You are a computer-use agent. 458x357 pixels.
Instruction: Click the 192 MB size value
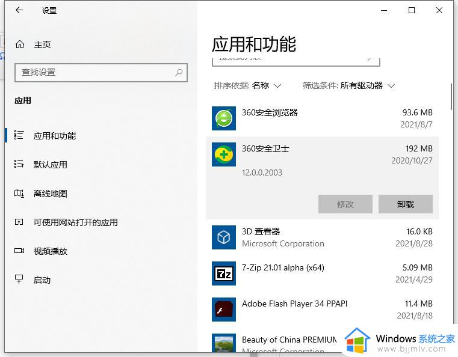[x=419, y=148]
